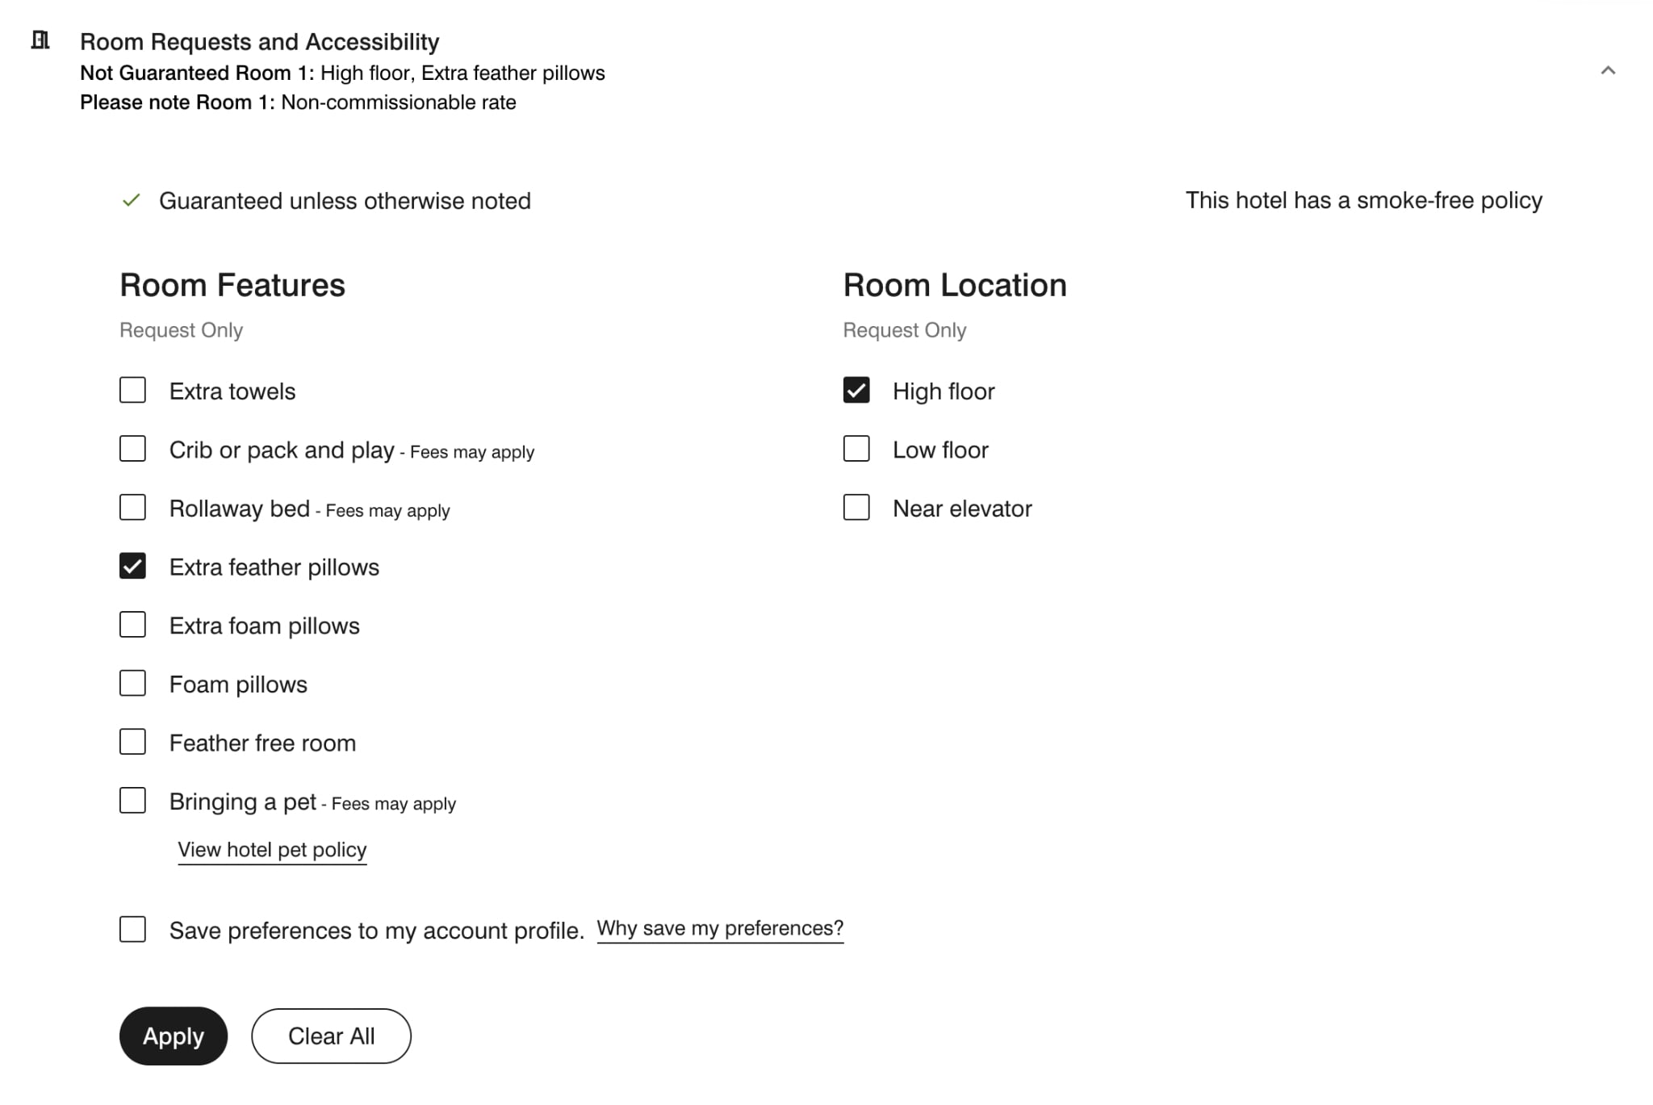
Task: Collapse the Room Requests section chevron
Action: tap(1607, 71)
